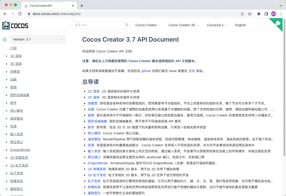286x196 pixels.
Task: Select the 介绍 sidebar entry
Action: click(x=13, y=48)
